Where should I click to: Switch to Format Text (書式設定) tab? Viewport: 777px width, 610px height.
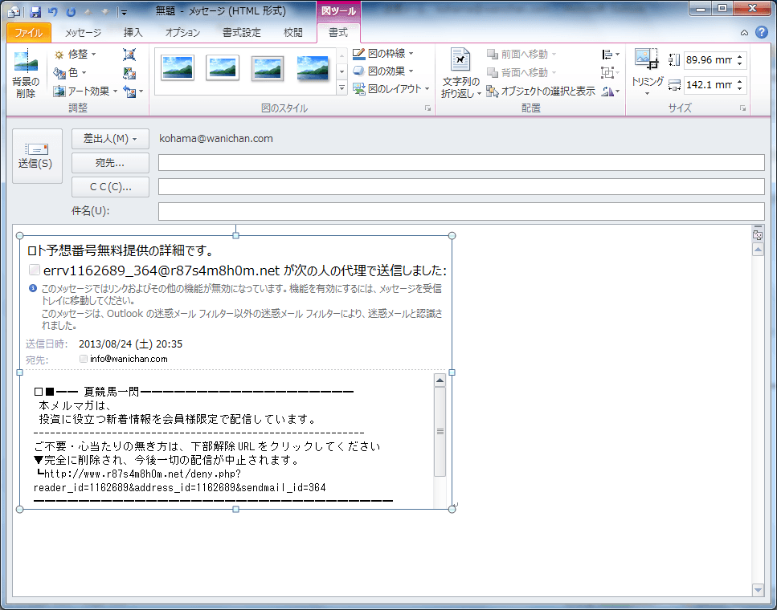point(241,33)
